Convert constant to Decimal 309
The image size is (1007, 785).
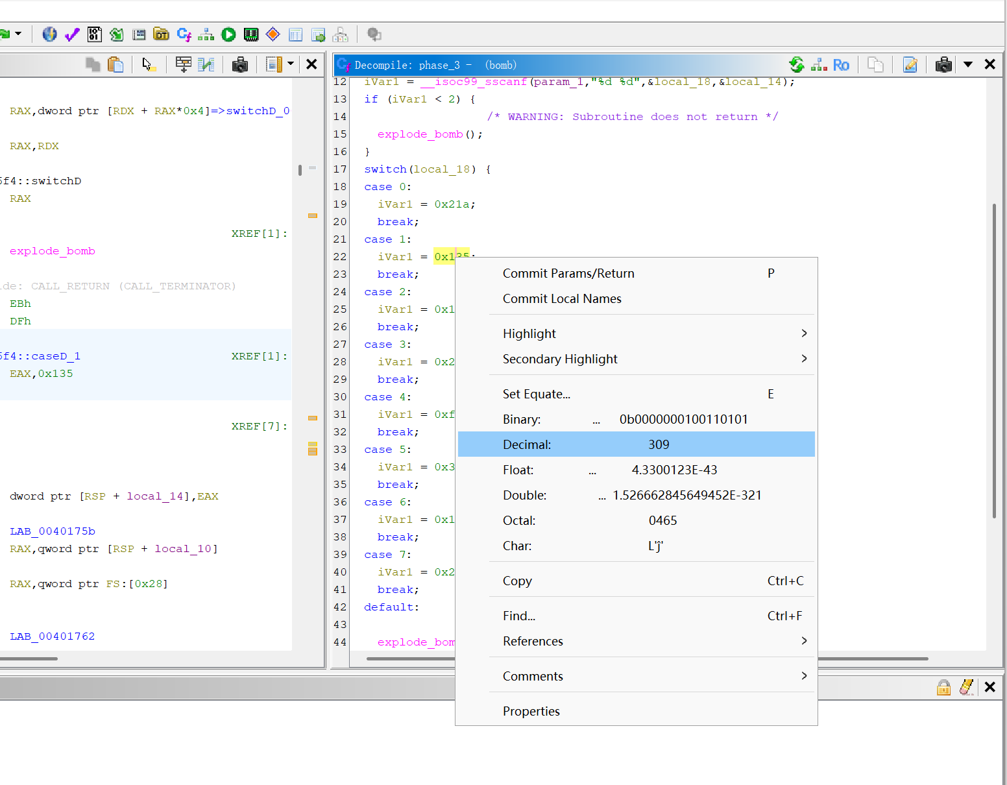(637, 444)
